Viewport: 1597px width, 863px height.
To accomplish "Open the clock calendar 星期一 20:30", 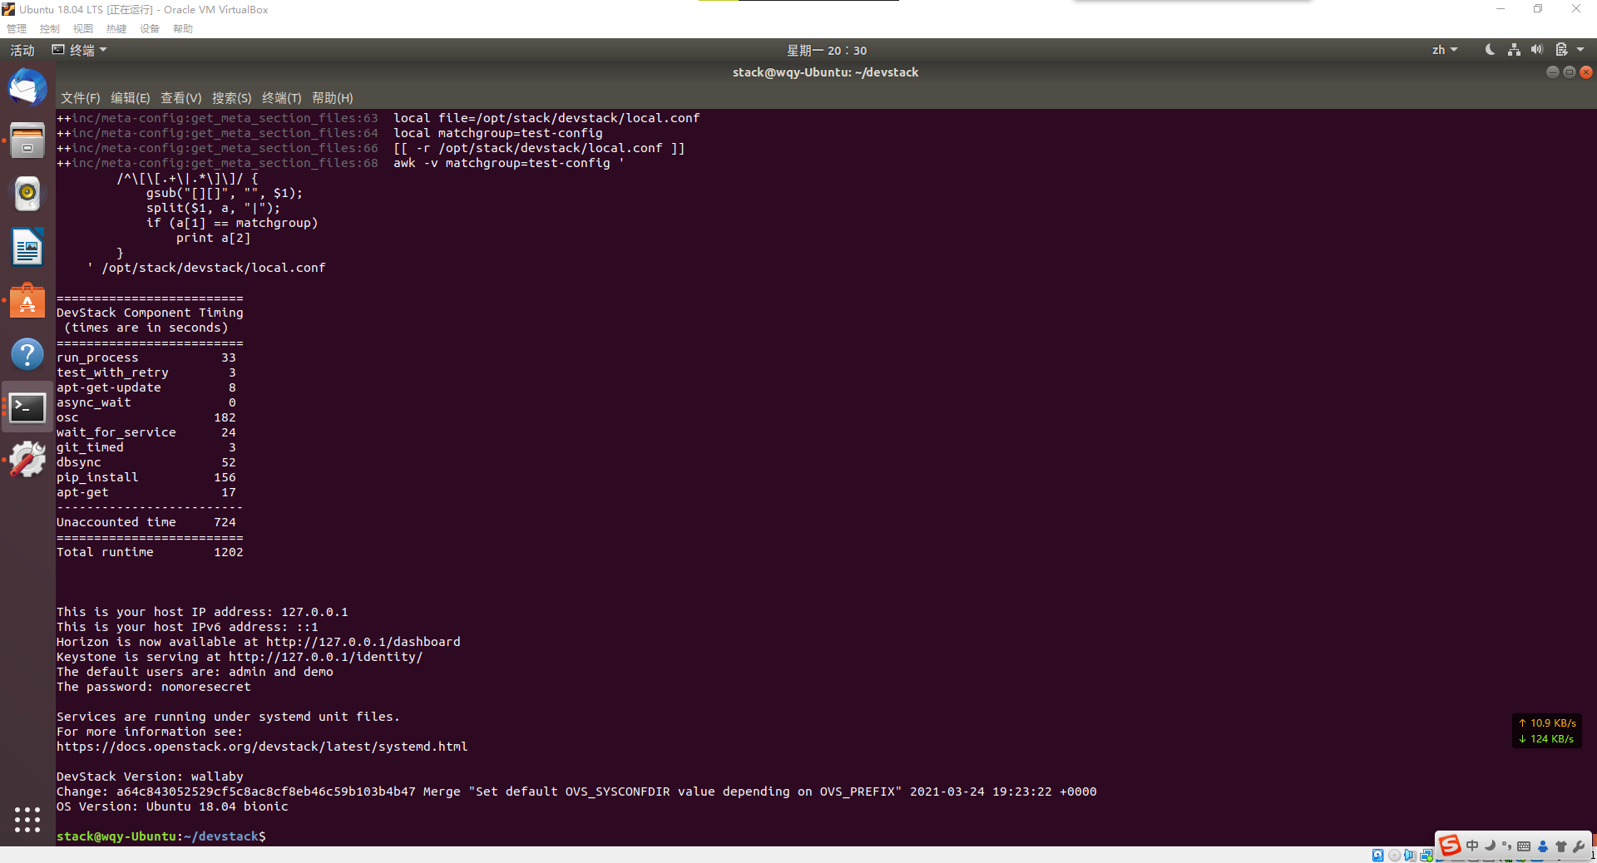I will pos(827,50).
